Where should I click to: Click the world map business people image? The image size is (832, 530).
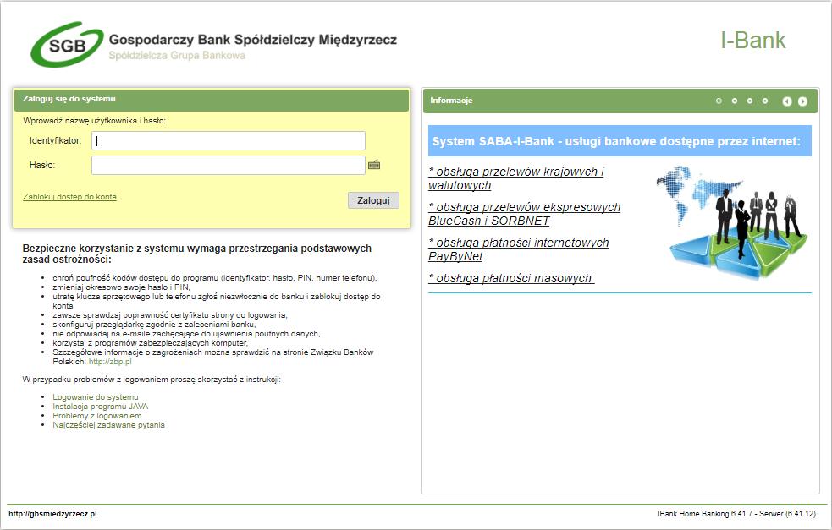click(732, 222)
